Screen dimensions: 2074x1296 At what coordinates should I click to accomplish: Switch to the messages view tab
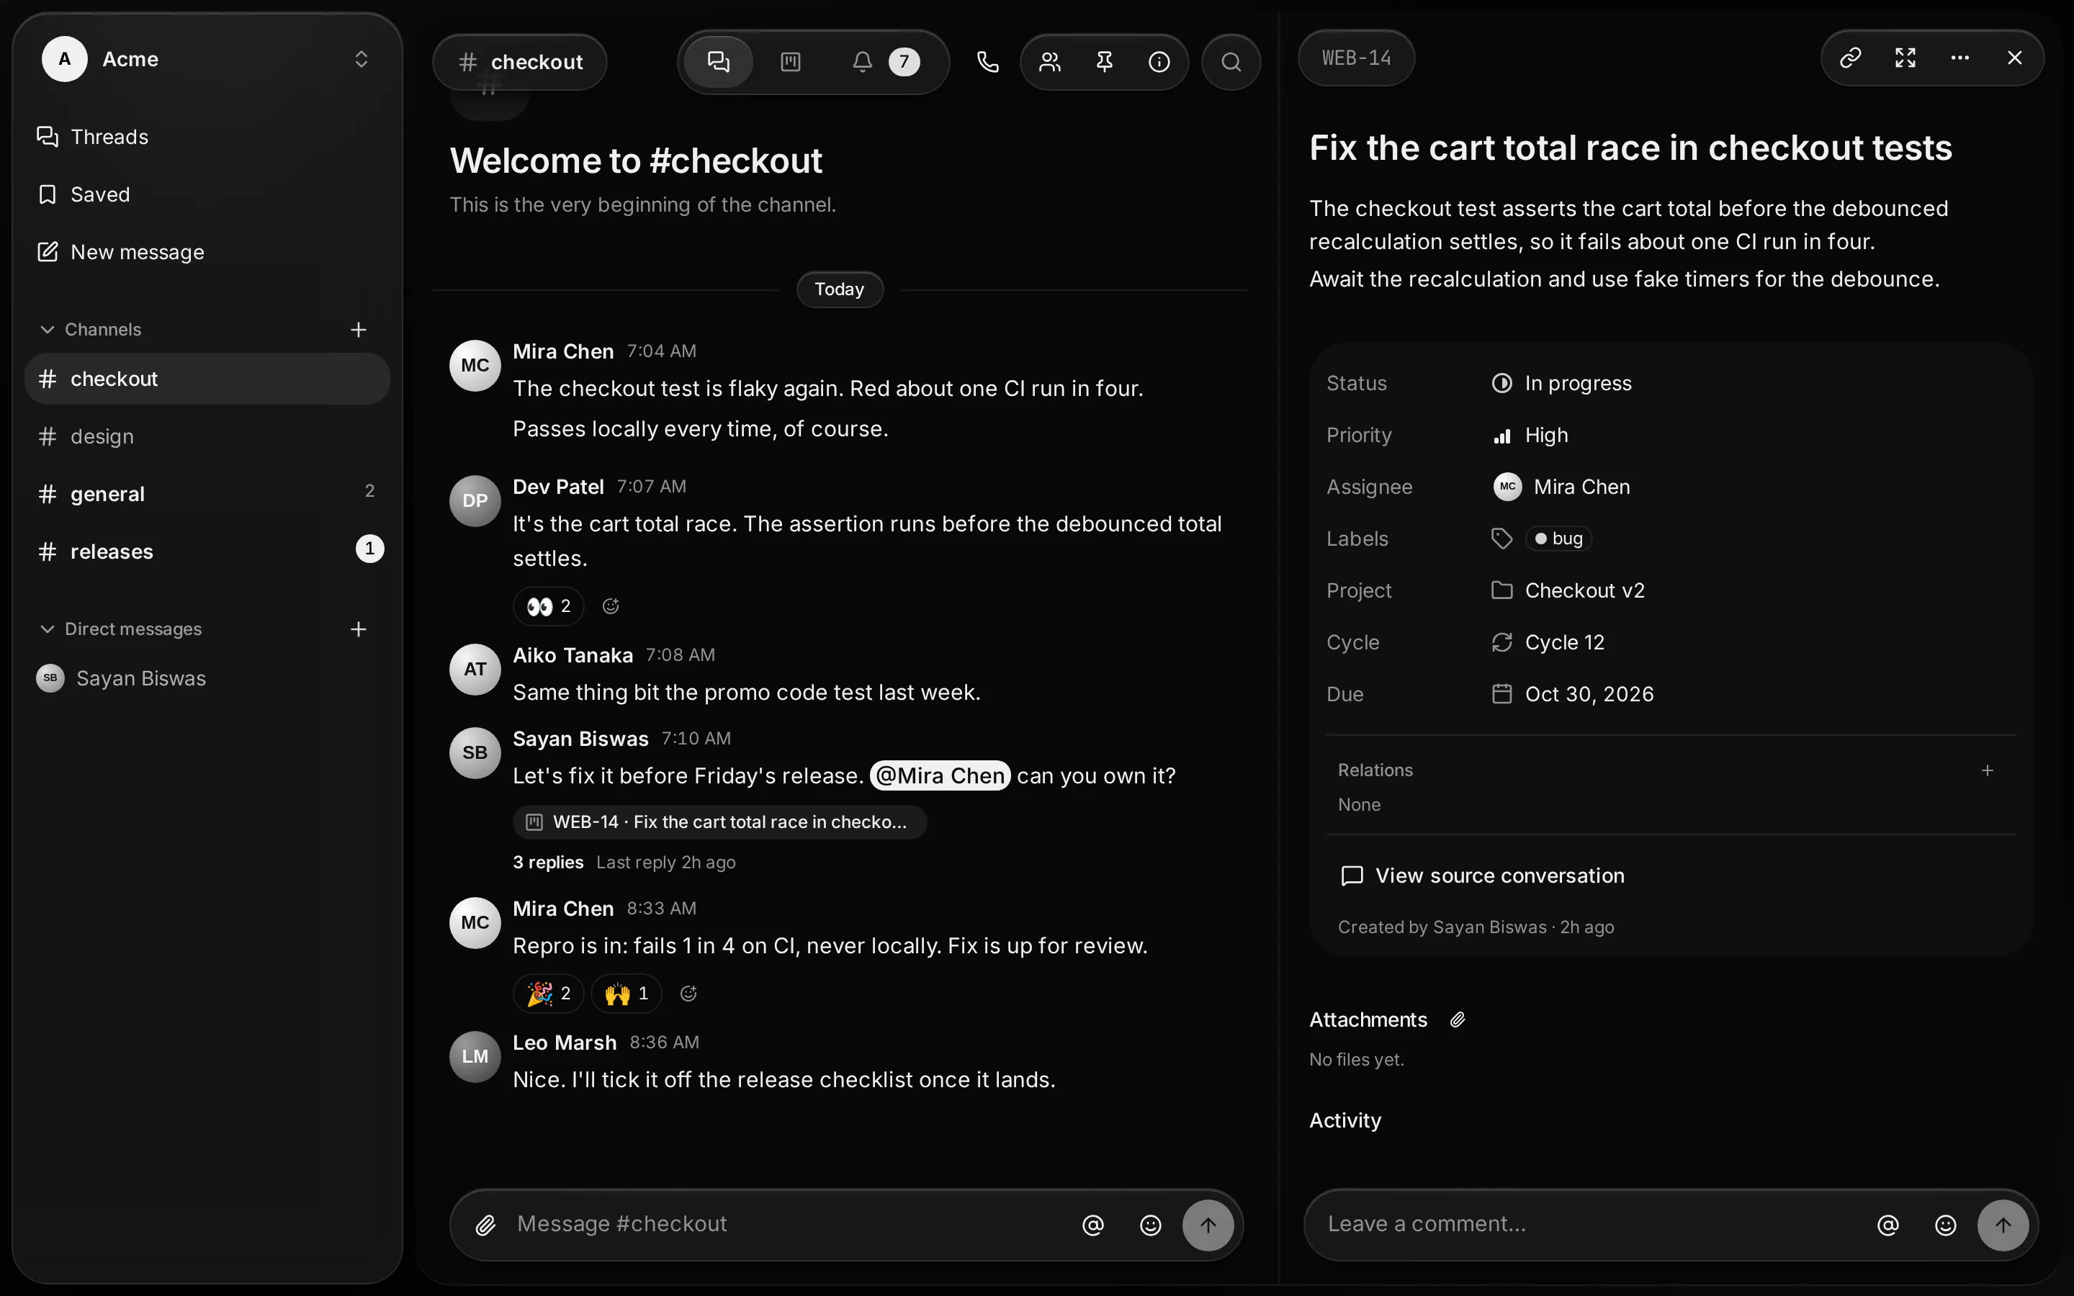(x=718, y=62)
